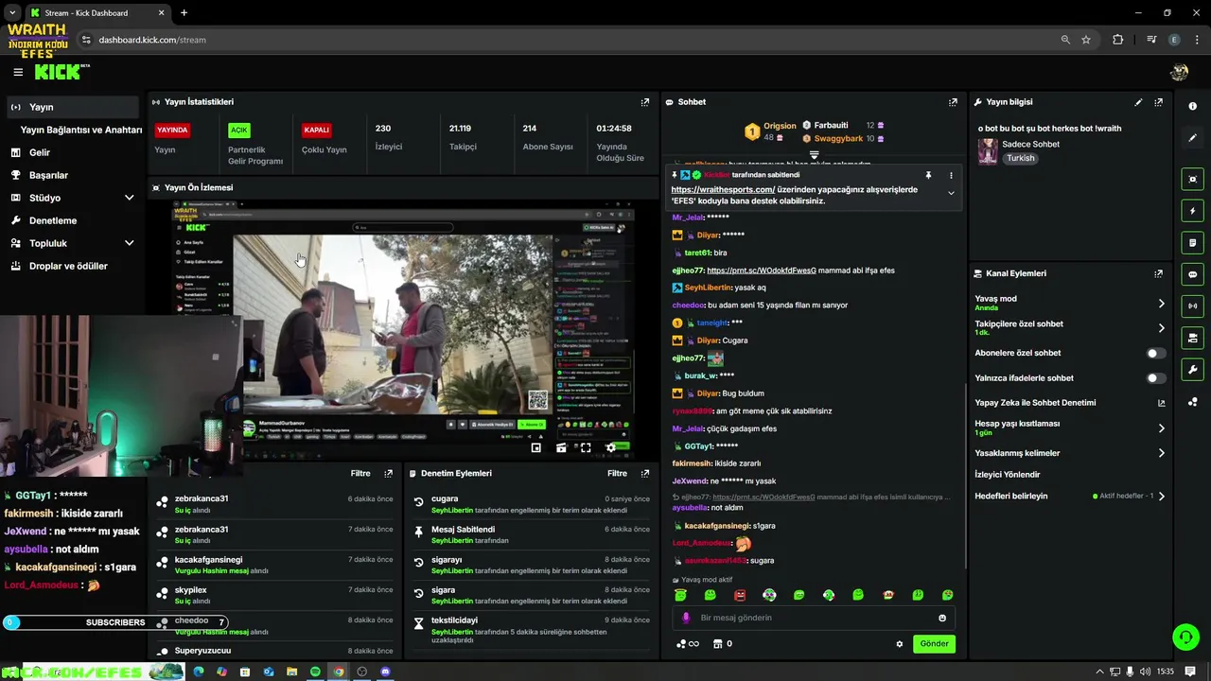Pop out the Yayın İstatistikleri panel
Viewport: 1211px width, 681px height.
tap(645, 102)
